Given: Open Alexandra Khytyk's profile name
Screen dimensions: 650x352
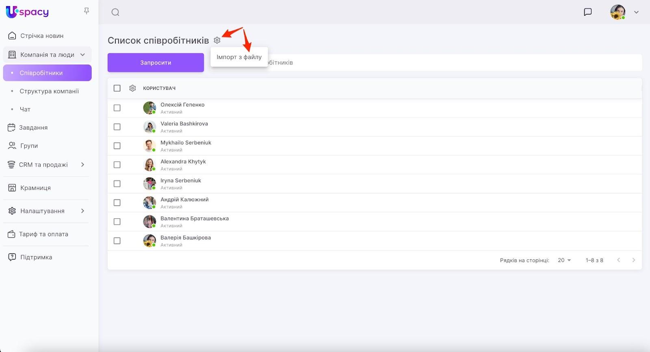Looking at the screenshot, I should click(183, 161).
